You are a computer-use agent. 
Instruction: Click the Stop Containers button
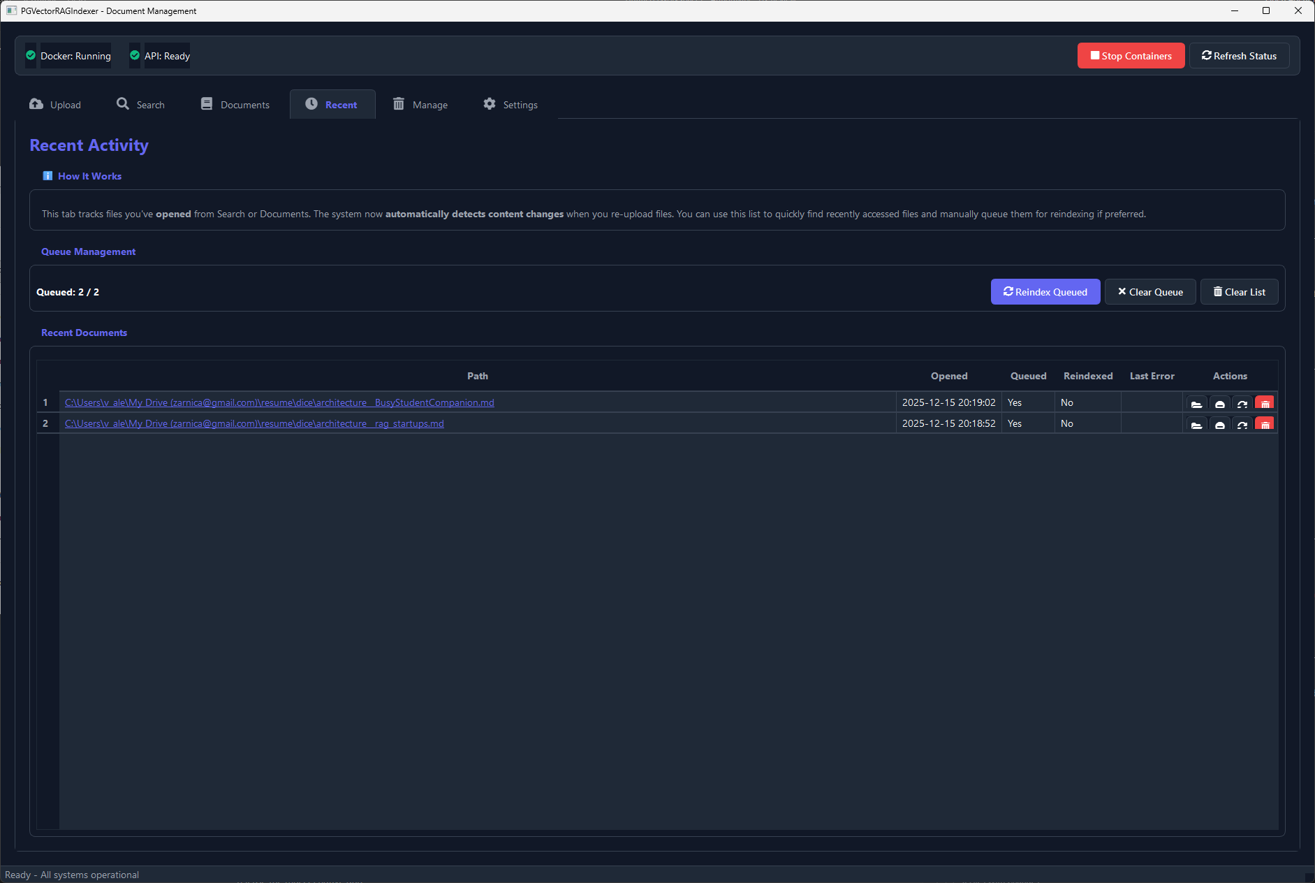coord(1130,55)
